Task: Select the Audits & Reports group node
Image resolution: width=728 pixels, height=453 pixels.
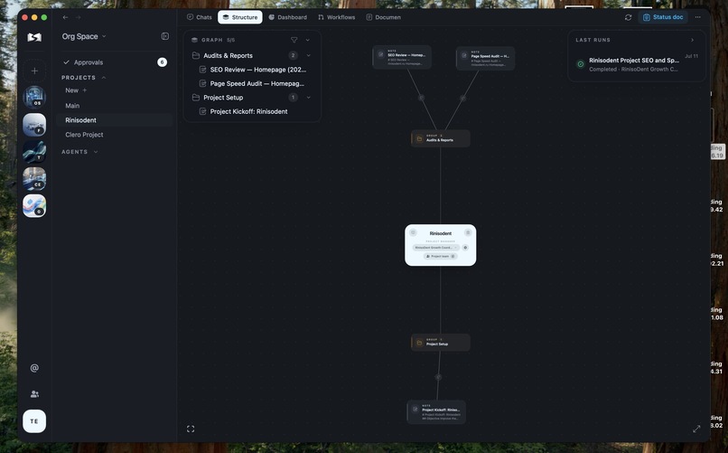Action: 441,138
